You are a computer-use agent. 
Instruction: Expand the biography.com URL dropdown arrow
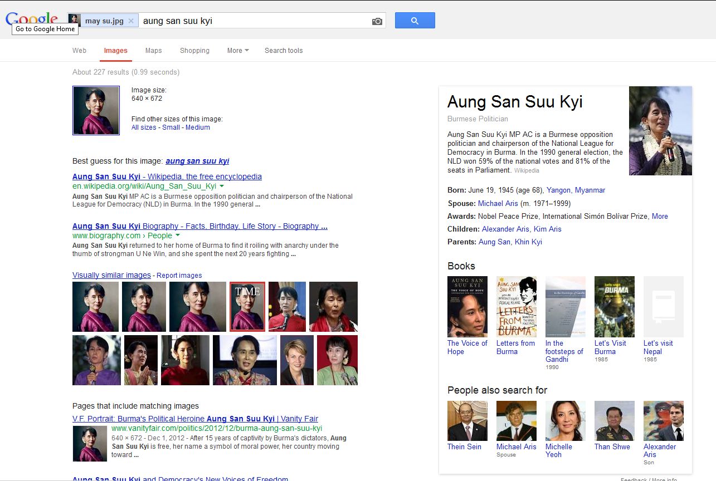[x=178, y=235]
